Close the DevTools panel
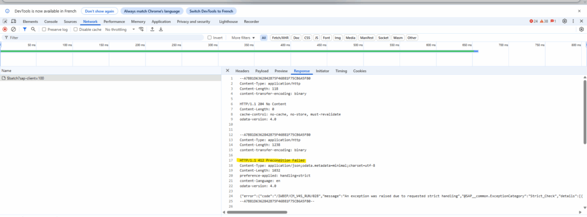Viewport: 587px width, 217px height. (x=581, y=21)
